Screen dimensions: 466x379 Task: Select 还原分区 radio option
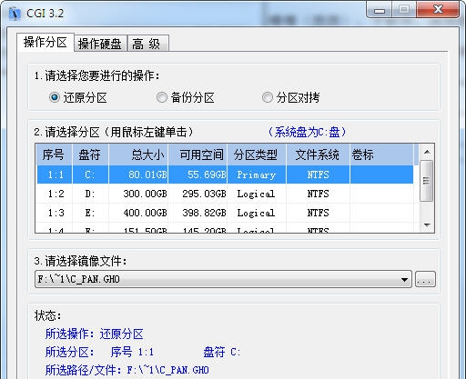point(77,97)
